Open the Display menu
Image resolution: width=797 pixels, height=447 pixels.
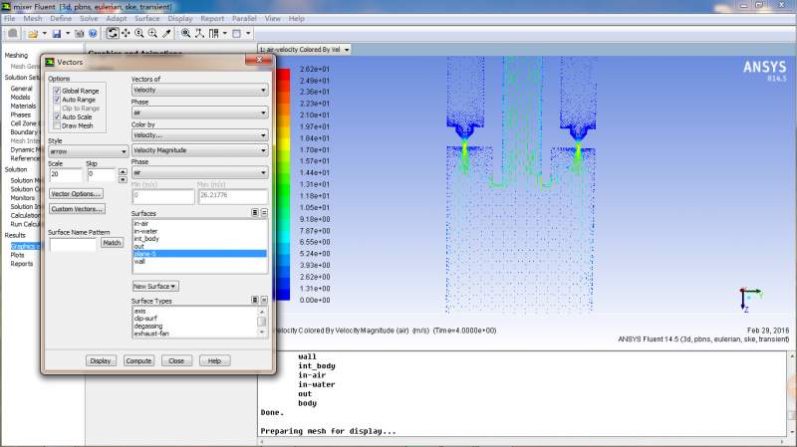(180, 18)
